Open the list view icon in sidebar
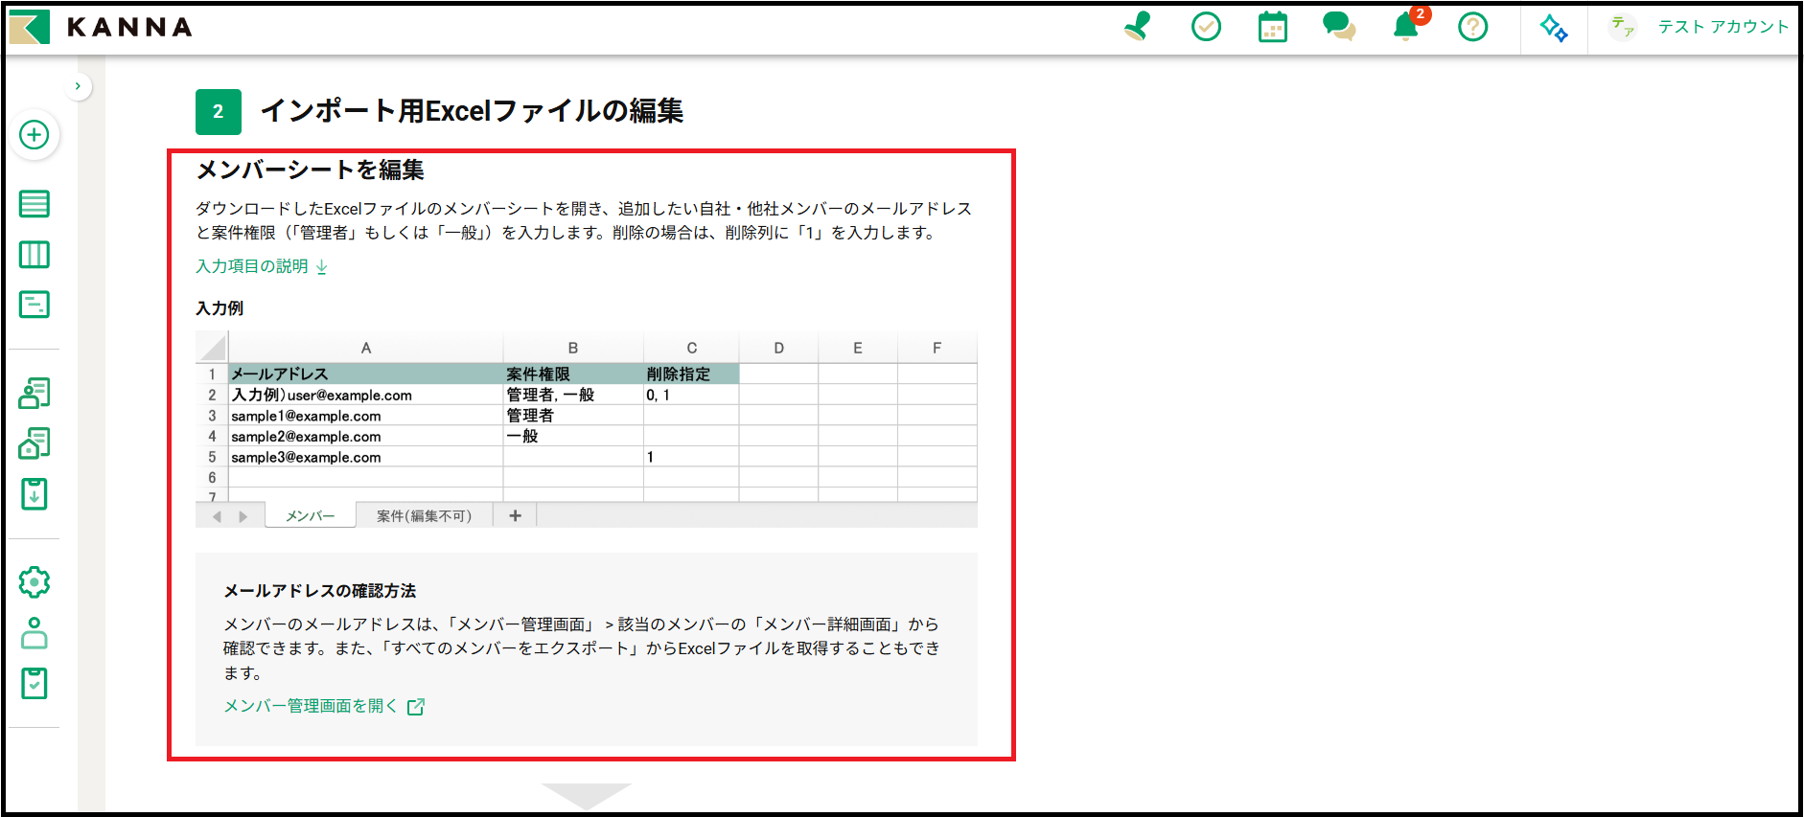The width and height of the screenshot is (1804, 817). [x=35, y=204]
